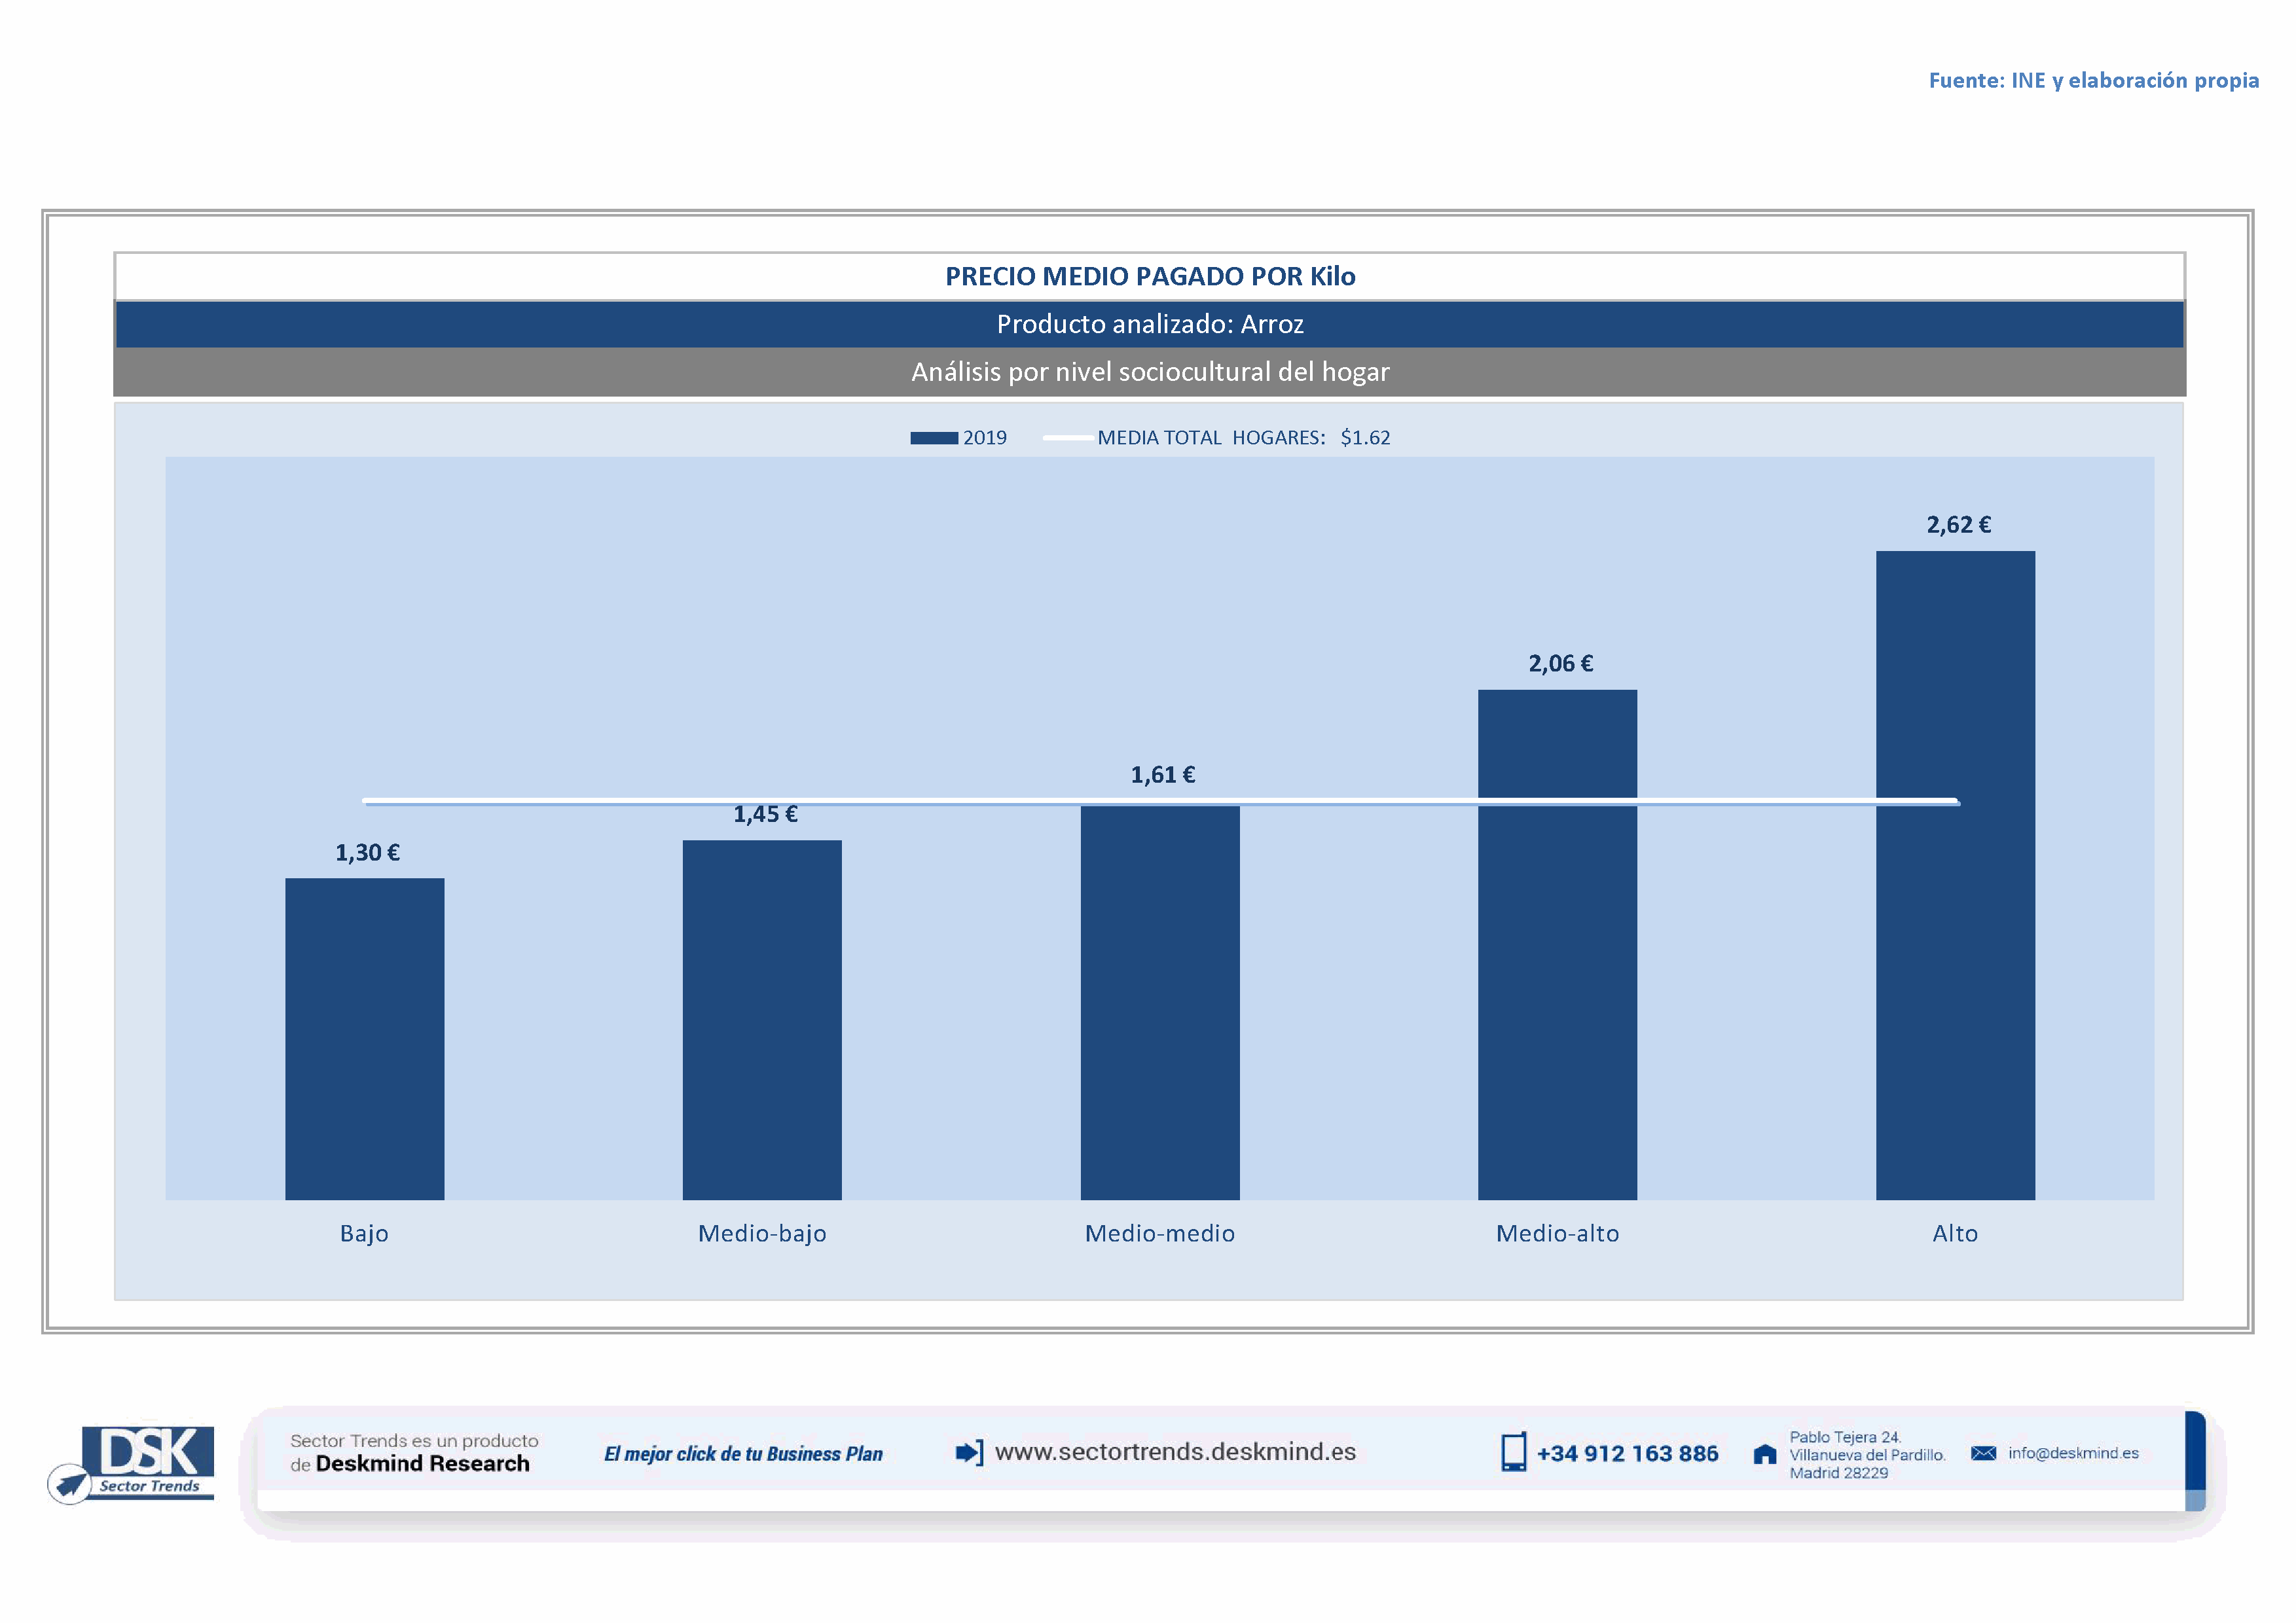Image resolution: width=2296 pixels, height=1623 pixels.
Task: Click the envelope email icon in the footer
Action: 1983,1453
